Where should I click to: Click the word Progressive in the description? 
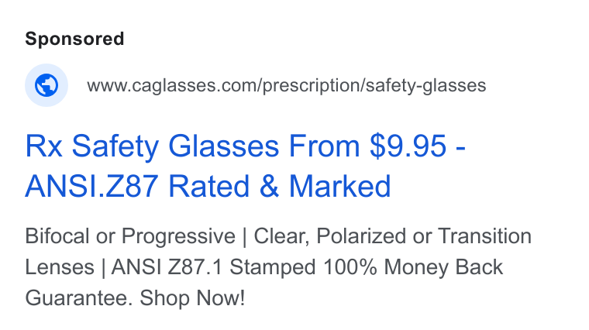[x=178, y=236]
